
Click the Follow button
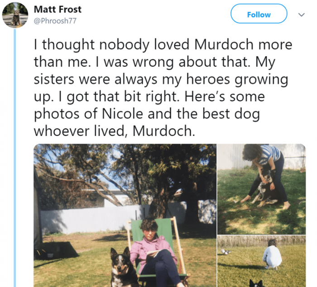point(259,14)
